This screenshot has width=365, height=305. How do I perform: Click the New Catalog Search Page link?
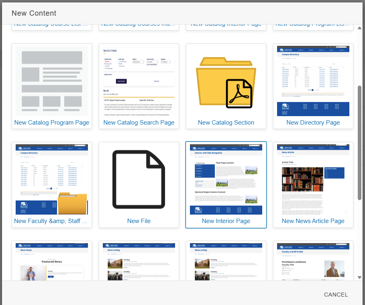point(139,123)
